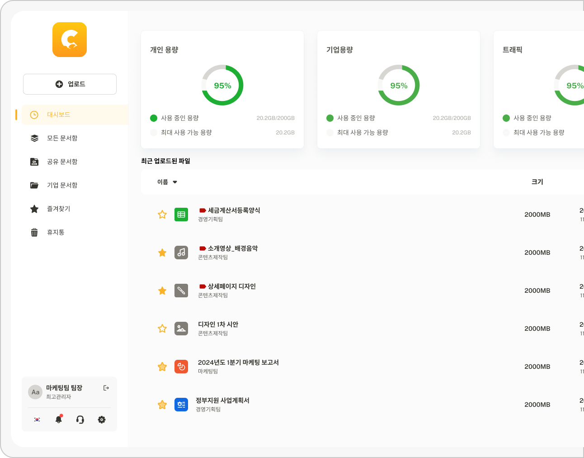Click 20.2GB/200GB value in 기업용량

click(452, 118)
